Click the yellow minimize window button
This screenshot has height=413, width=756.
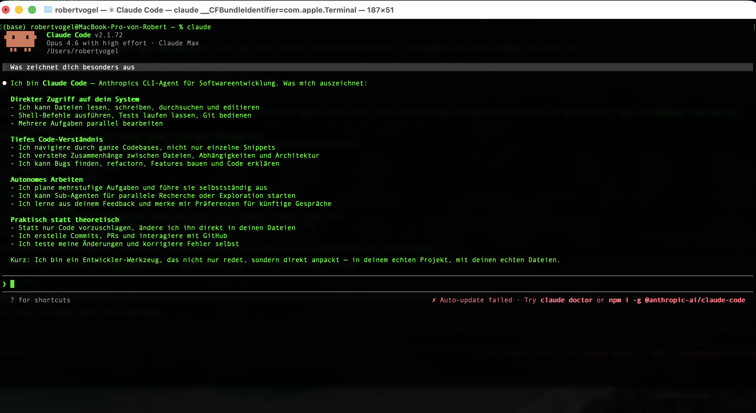19,10
